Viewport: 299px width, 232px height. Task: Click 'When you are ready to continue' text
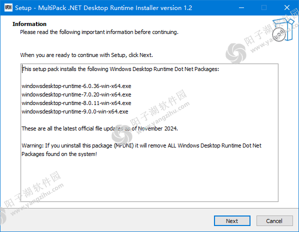point(86,55)
